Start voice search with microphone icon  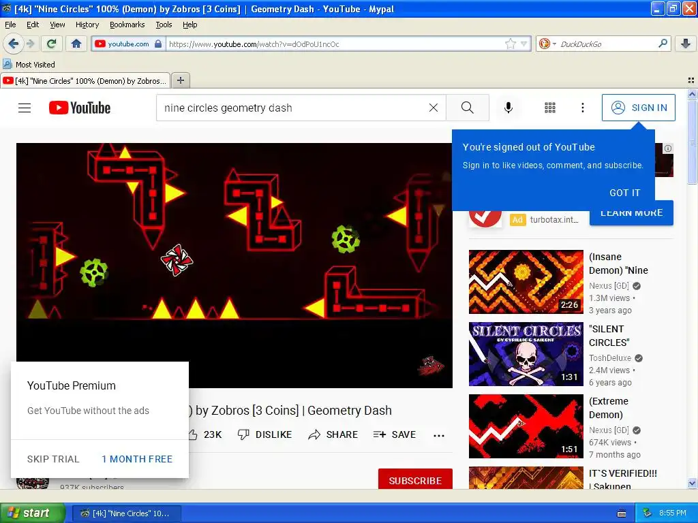coord(509,108)
